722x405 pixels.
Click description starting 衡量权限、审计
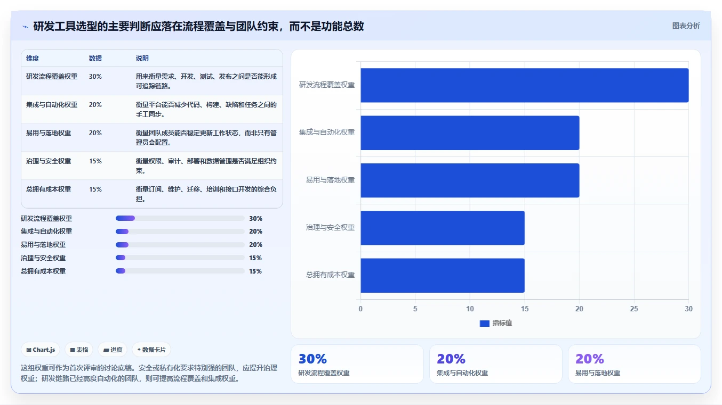pyautogui.click(x=206, y=166)
